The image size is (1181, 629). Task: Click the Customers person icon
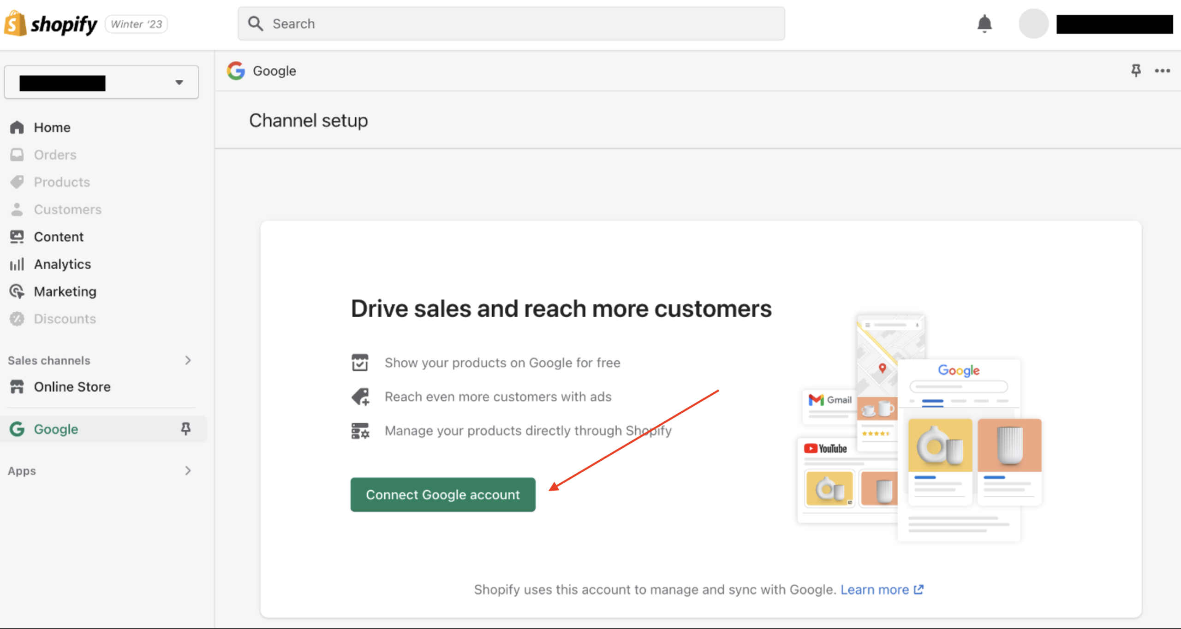(x=17, y=209)
